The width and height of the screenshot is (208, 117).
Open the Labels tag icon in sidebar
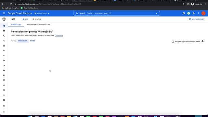pyautogui.click(x=4, y=60)
